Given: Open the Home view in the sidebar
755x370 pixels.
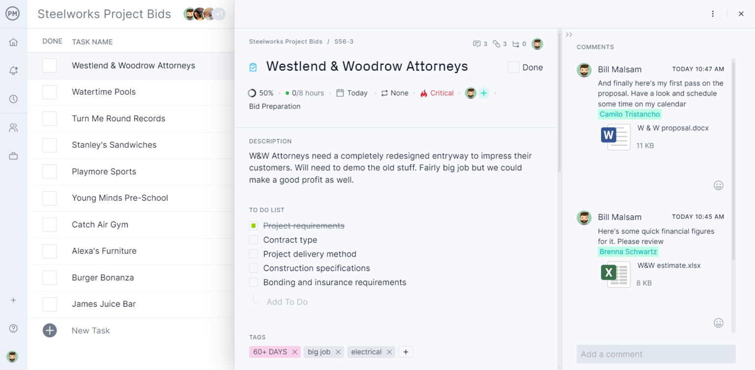Looking at the screenshot, I should coord(13,42).
